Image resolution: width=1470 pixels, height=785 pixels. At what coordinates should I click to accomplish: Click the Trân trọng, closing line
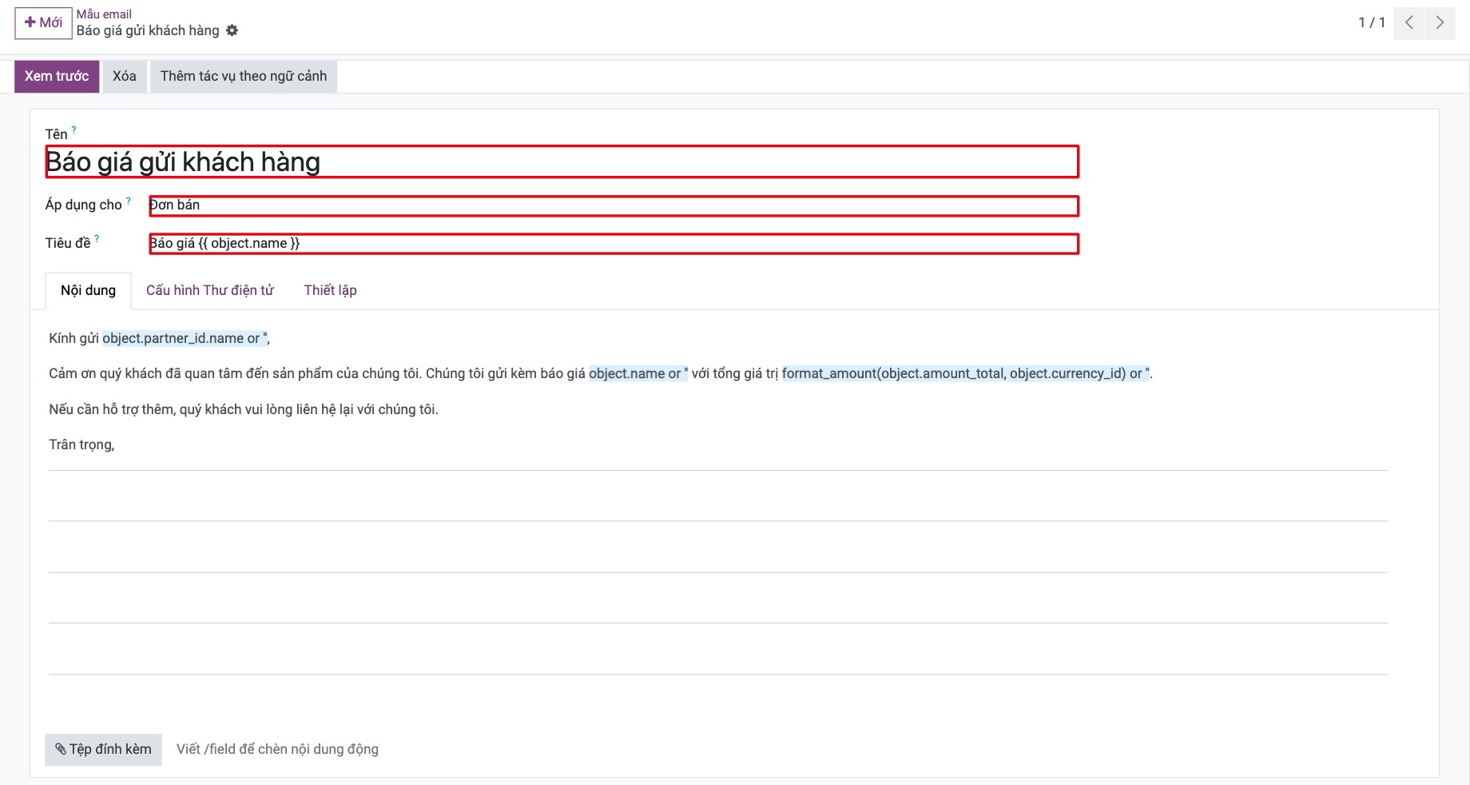(x=81, y=444)
